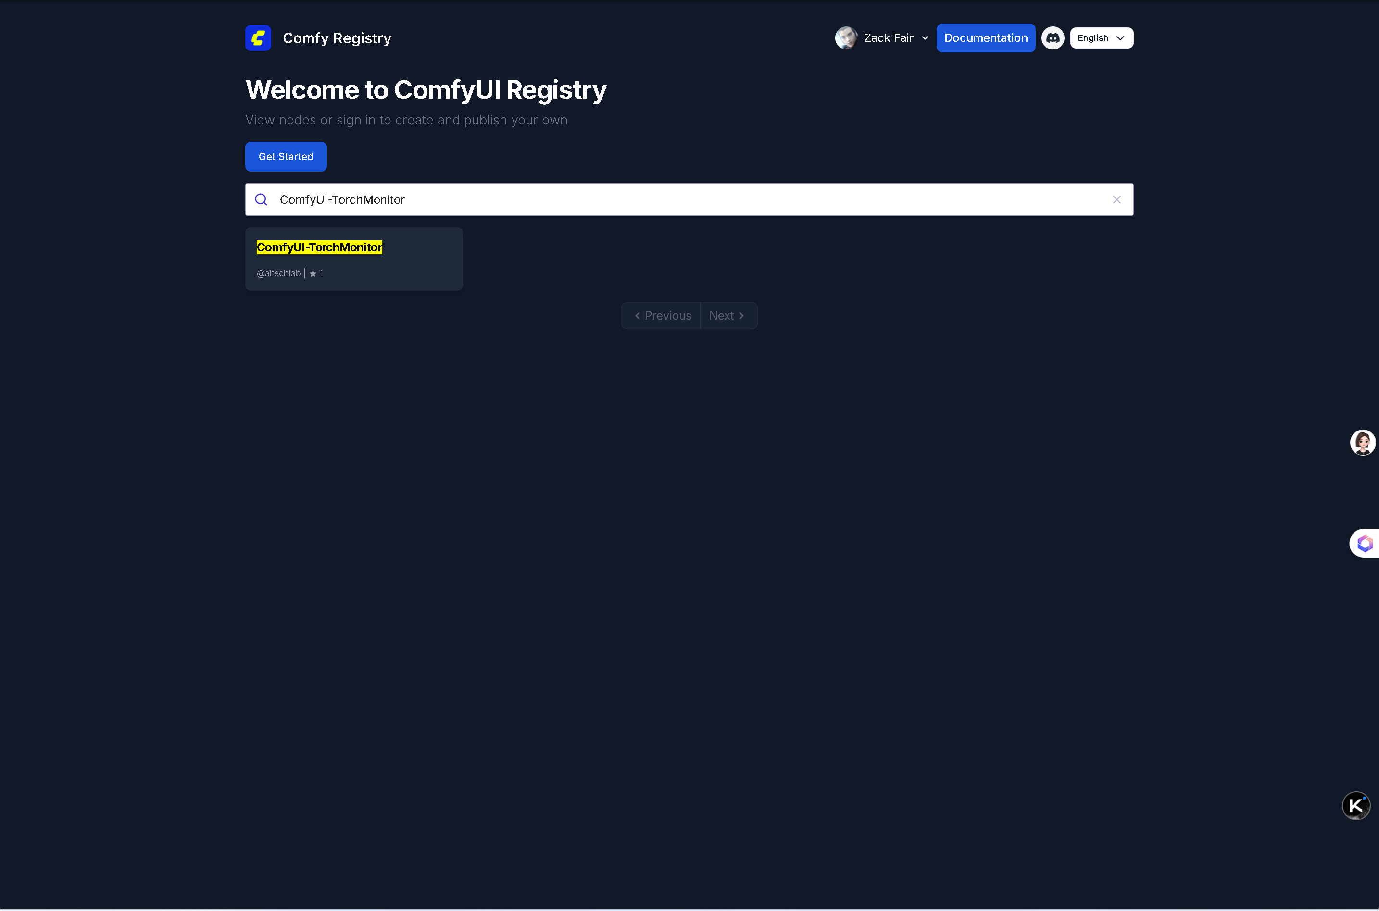Open the Discord community icon
The height and width of the screenshot is (911, 1379).
click(x=1052, y=38)
